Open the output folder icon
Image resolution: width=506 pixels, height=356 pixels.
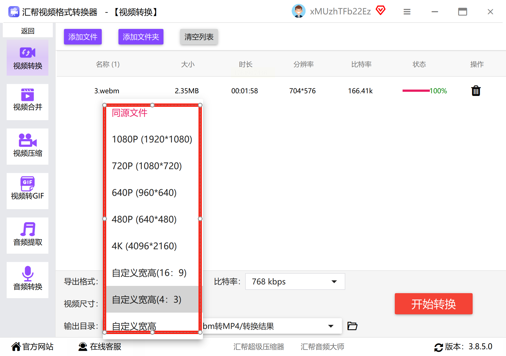[352, 326]
